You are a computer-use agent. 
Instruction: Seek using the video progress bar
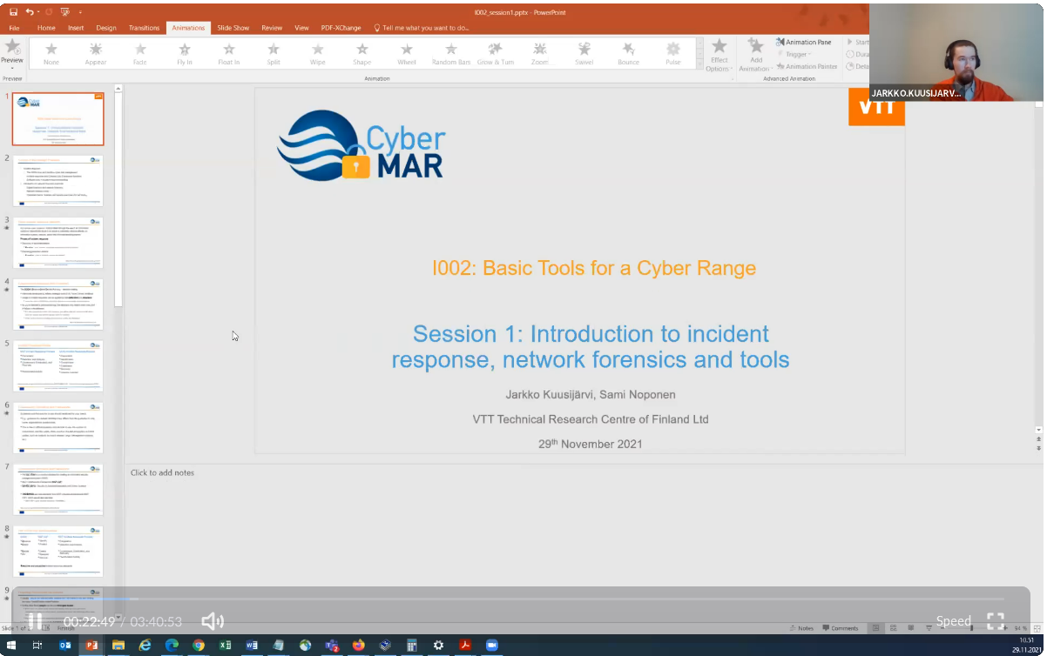(523, 599)
